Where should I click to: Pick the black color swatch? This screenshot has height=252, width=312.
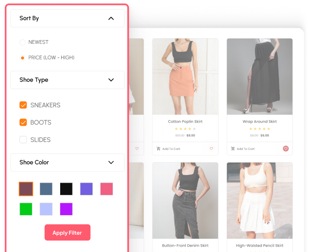[x=66, y=189]
